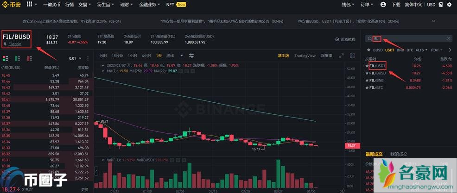
Task: Favorite the FIL/USDT pair star
Action: 367,66
